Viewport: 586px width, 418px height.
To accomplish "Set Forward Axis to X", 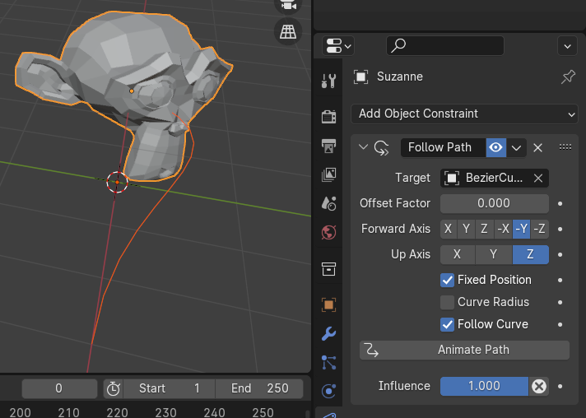I will pyautogui.click(x=448, y=229).
